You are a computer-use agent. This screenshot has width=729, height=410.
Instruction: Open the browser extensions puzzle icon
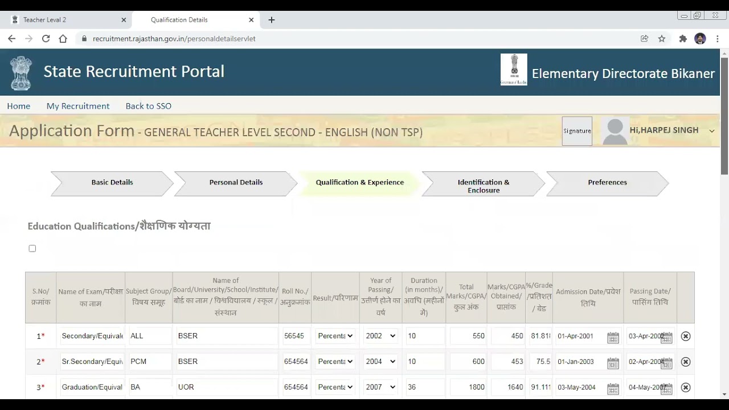coord(683,39)
